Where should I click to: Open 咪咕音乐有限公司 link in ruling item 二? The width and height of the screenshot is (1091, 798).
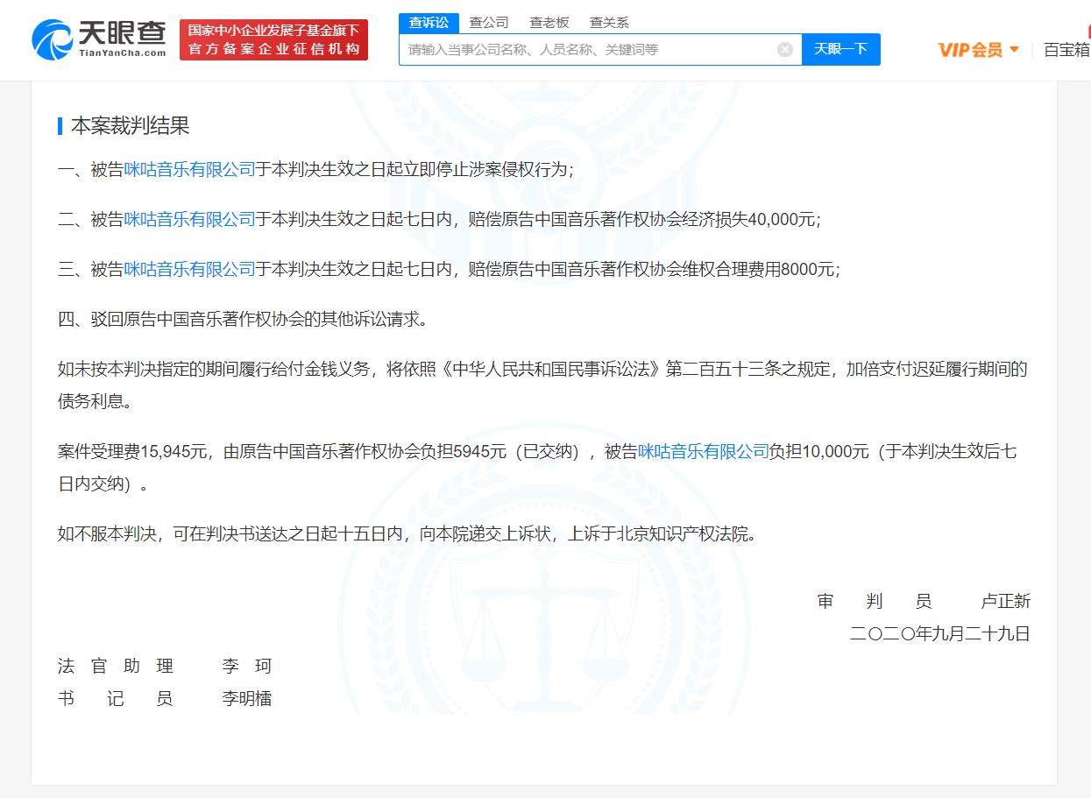coord(189,220)
